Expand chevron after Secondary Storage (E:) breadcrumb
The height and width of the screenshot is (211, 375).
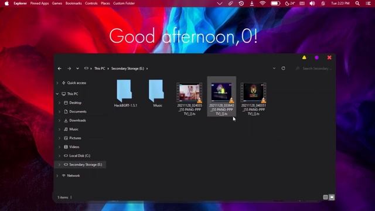147,69
